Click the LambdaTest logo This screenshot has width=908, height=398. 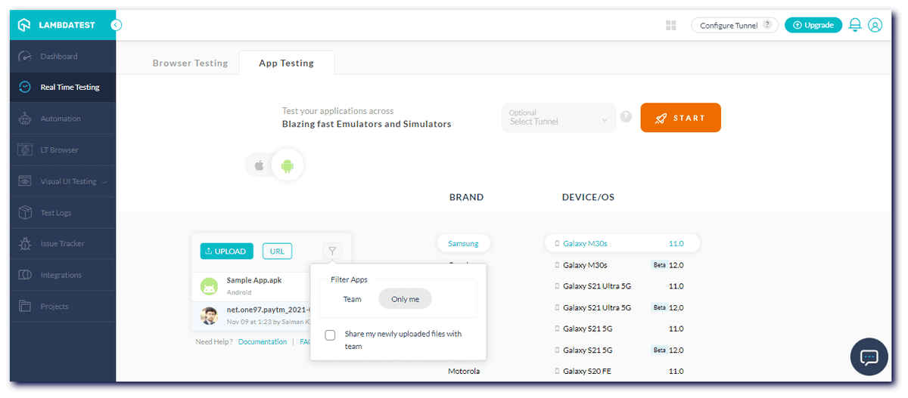(57, 25)
